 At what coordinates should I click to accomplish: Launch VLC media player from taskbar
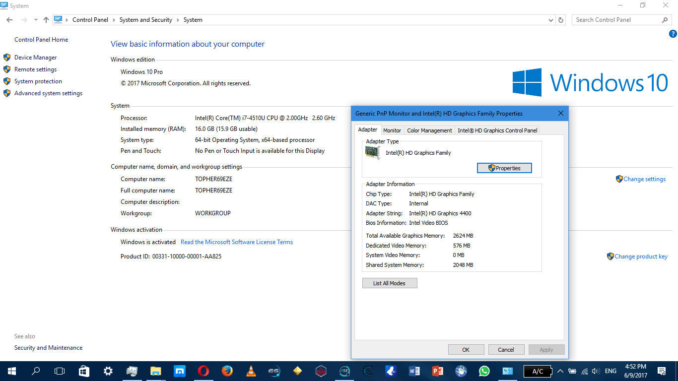(251, 371)
